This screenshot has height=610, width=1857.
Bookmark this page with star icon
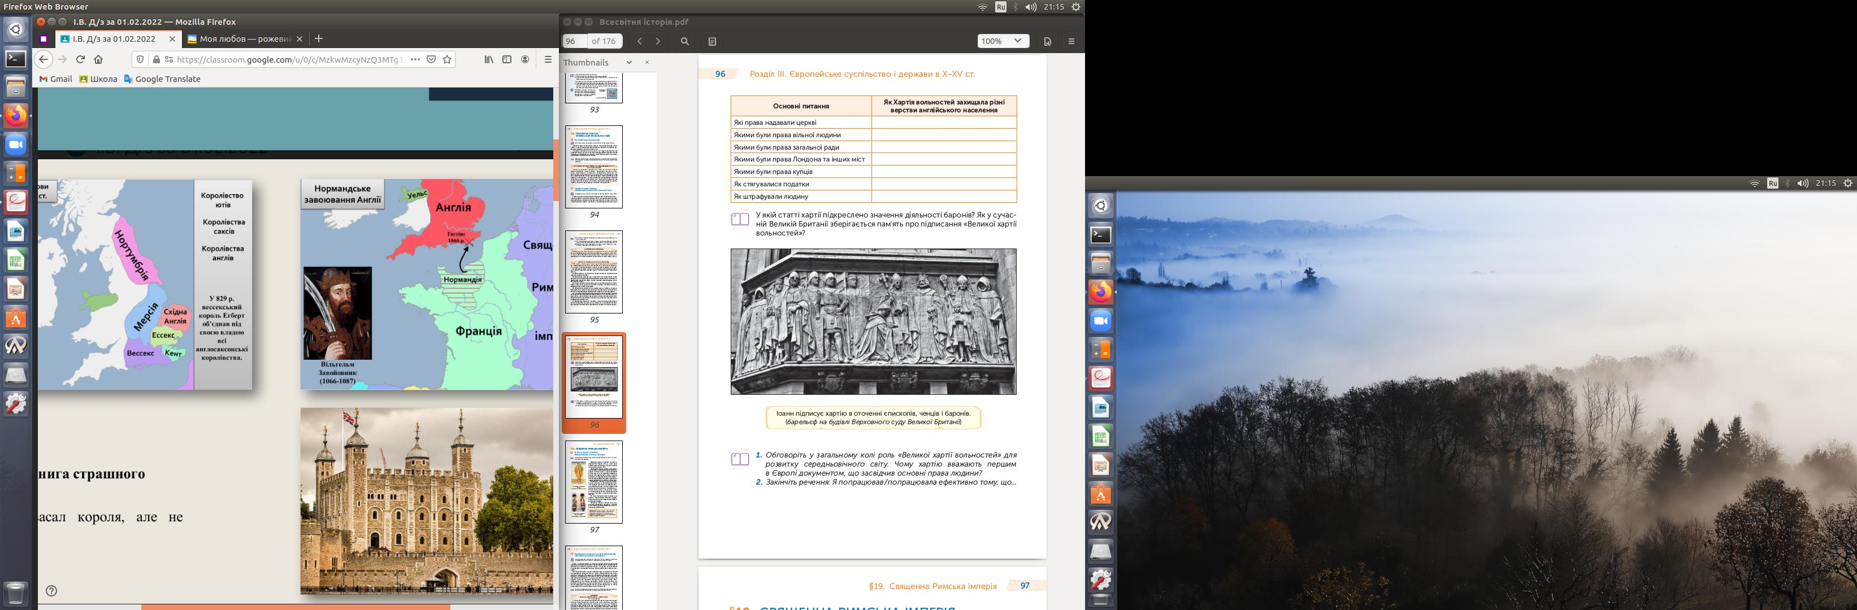click(447, 60)
